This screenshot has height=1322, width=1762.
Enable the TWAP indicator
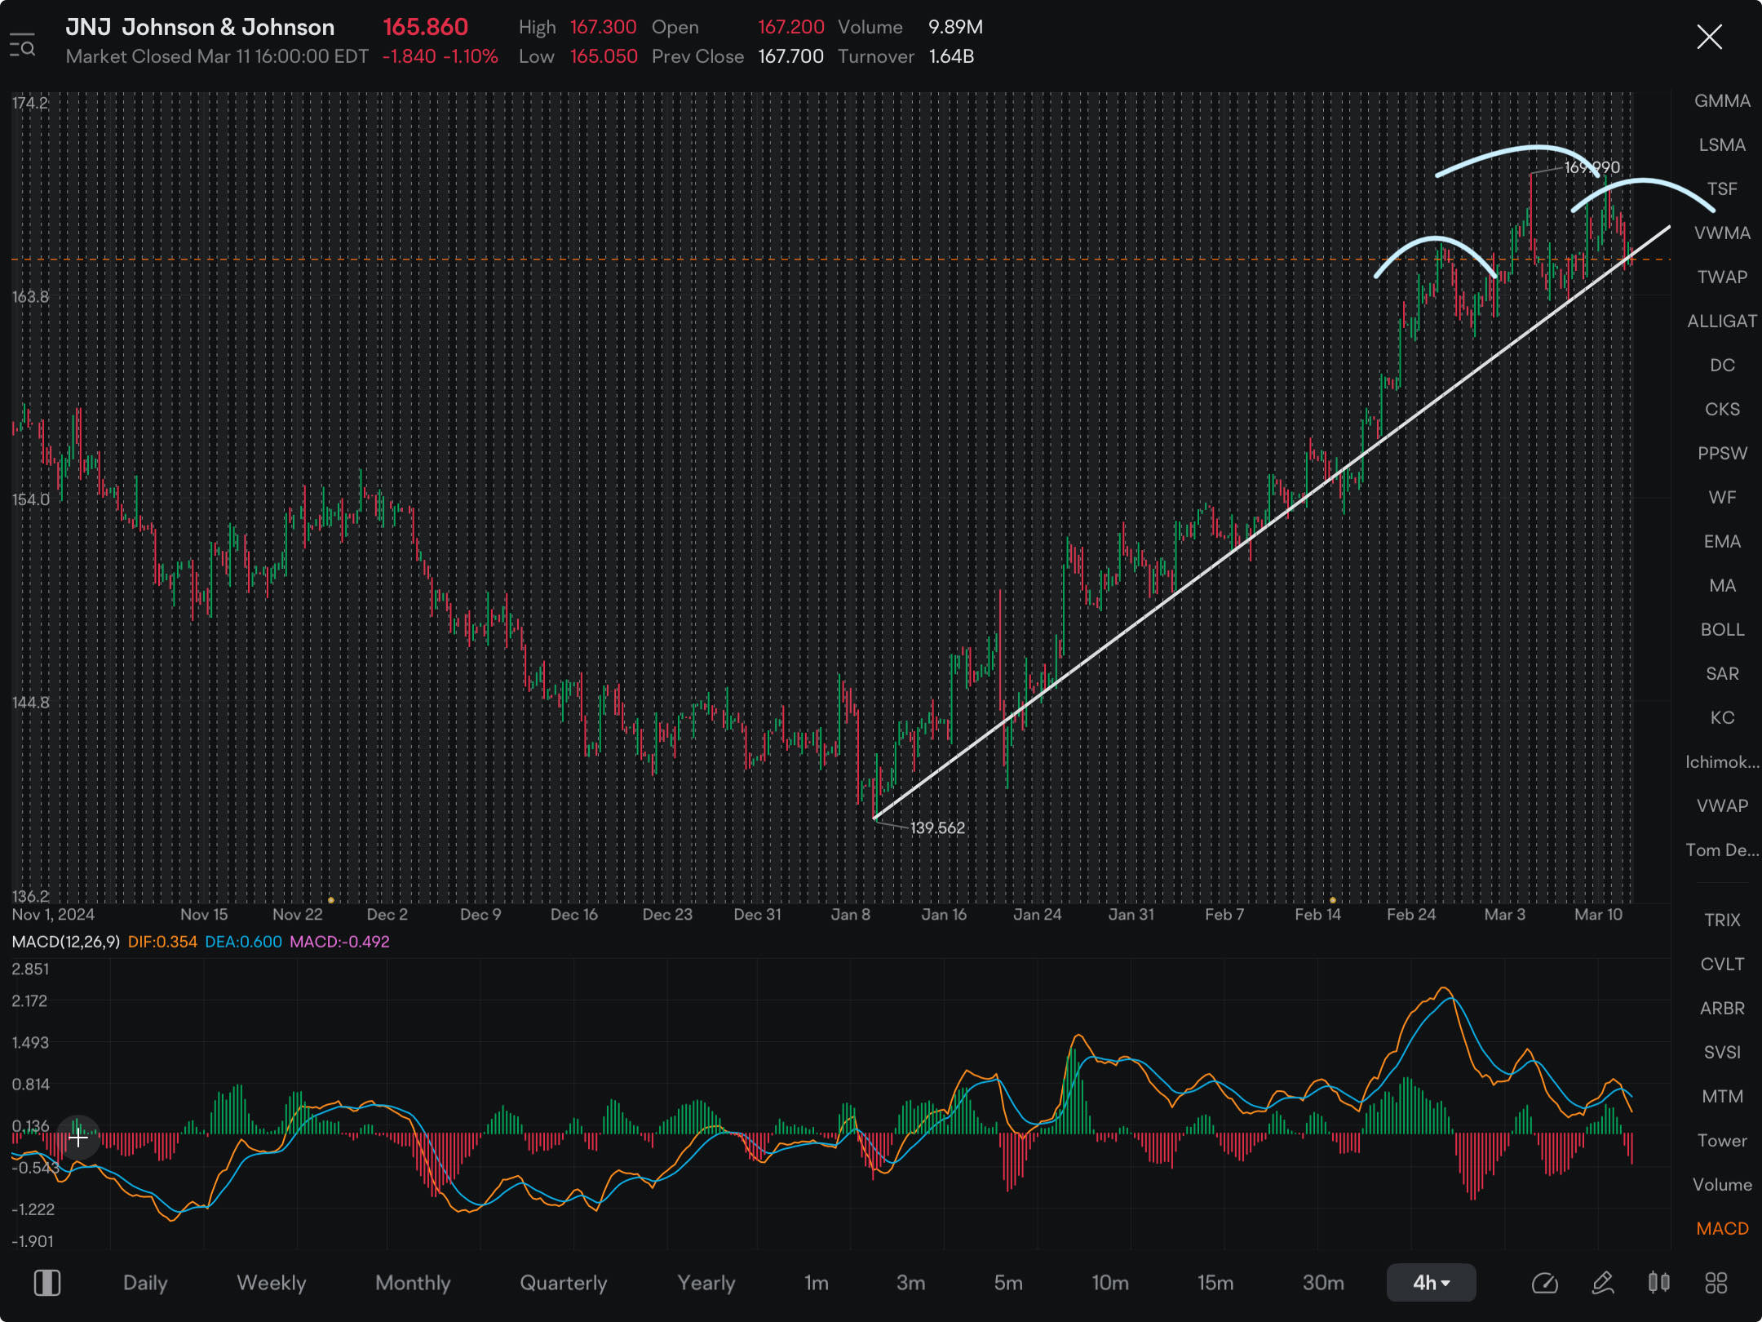coord(1722,277)
